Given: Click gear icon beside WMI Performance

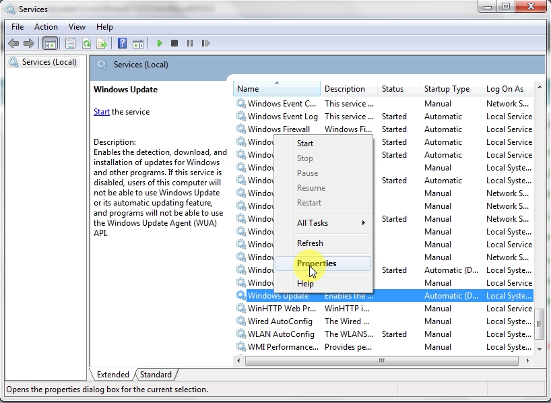Looking at the screenshot, I should pyautogui.click(x=240, y=347).
